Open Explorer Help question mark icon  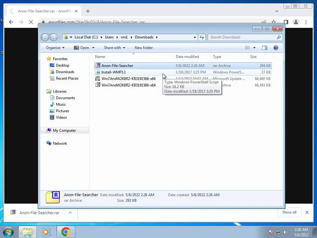pos(276,48)
